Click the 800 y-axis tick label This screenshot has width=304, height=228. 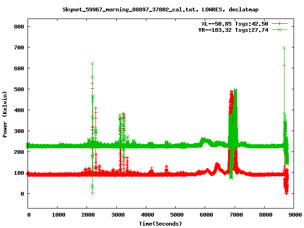point(19,27)
